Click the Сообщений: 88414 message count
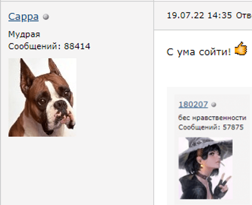252x205 pixels. coord(49,46)
